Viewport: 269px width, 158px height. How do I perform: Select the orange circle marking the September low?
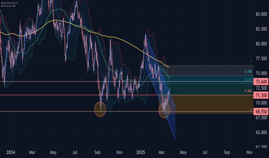(x=100, y=109)
